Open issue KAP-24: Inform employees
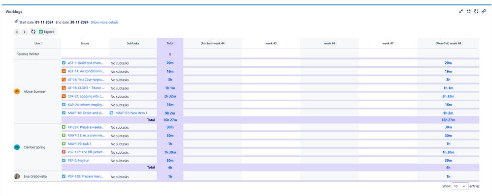This screenshot has height=196, width=492. (x=86, y=105)
